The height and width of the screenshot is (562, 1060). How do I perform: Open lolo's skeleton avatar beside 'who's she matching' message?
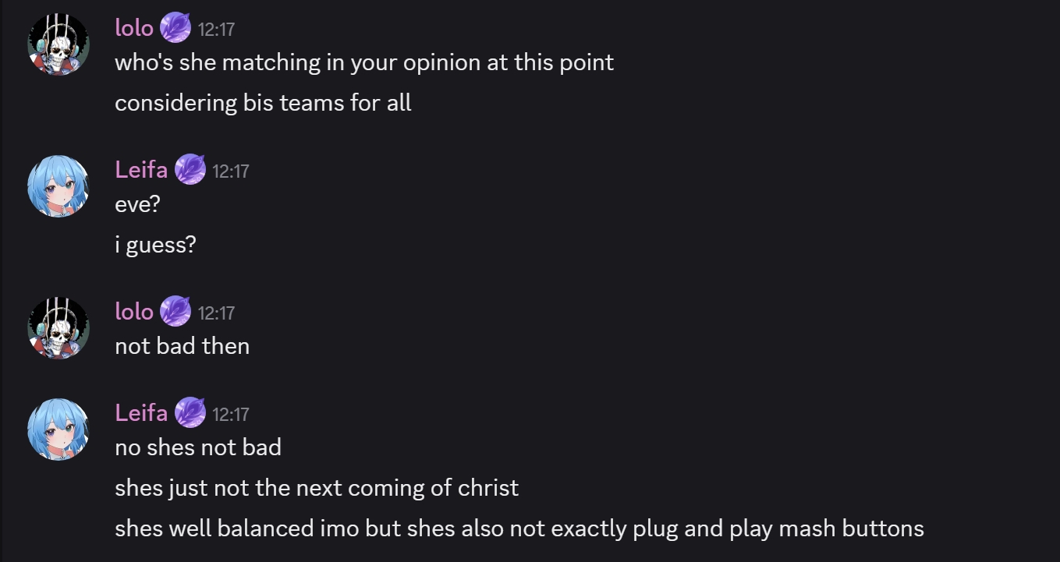[x=58, y=44]
